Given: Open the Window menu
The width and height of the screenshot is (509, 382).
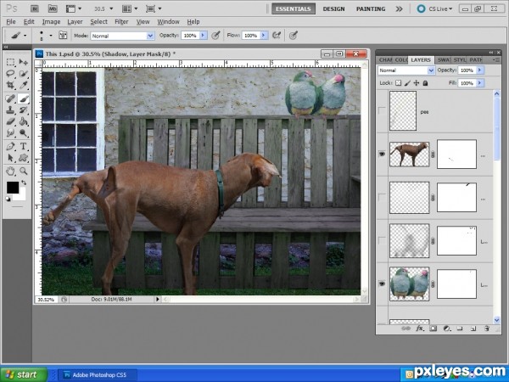Looking at the screenshot, I should point(168,22).
